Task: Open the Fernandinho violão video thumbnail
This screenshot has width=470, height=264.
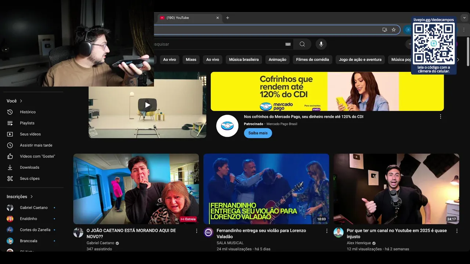Action: tap(266, 189)
